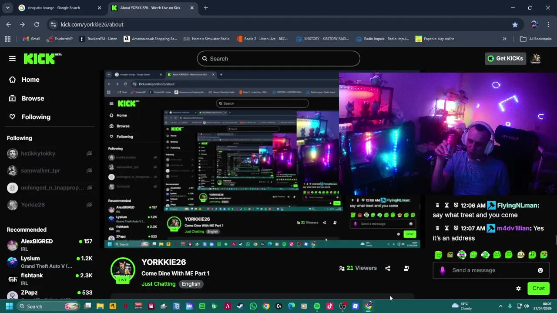Insert the heart-eyes green emote

click(544, 255)
